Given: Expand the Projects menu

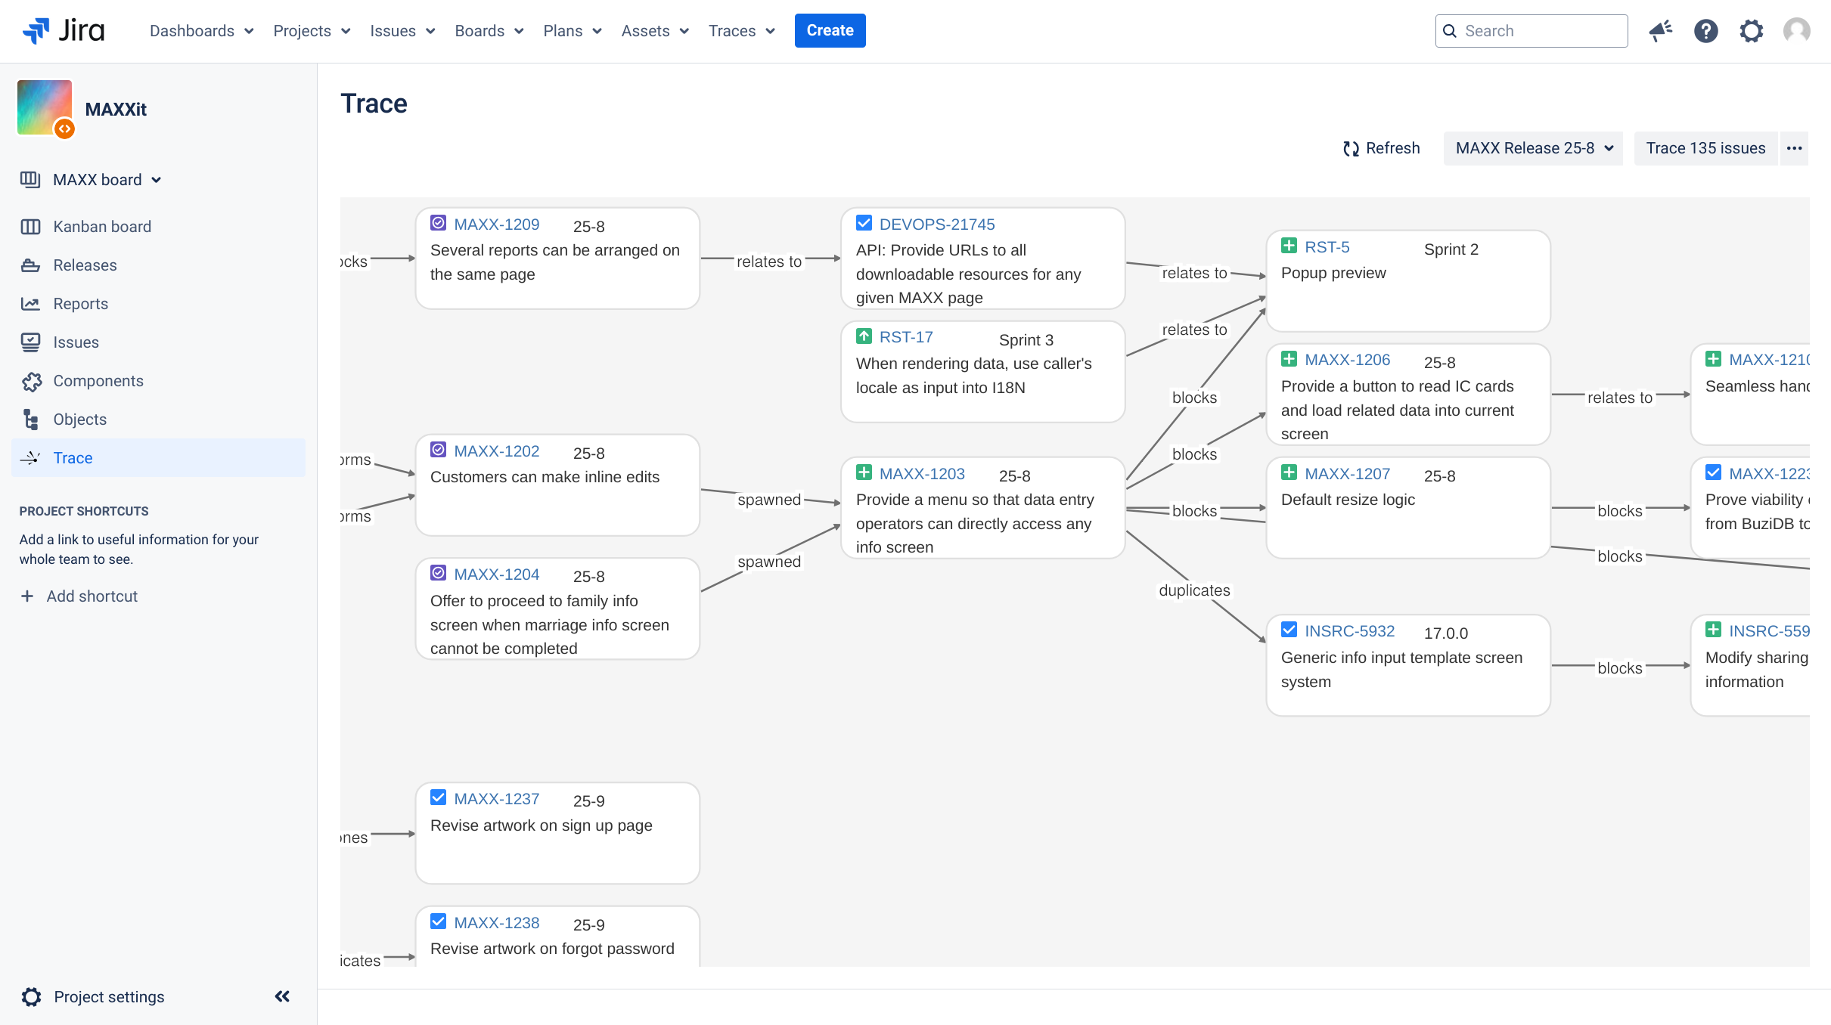Looking at the screenshot, I should 312,31.
